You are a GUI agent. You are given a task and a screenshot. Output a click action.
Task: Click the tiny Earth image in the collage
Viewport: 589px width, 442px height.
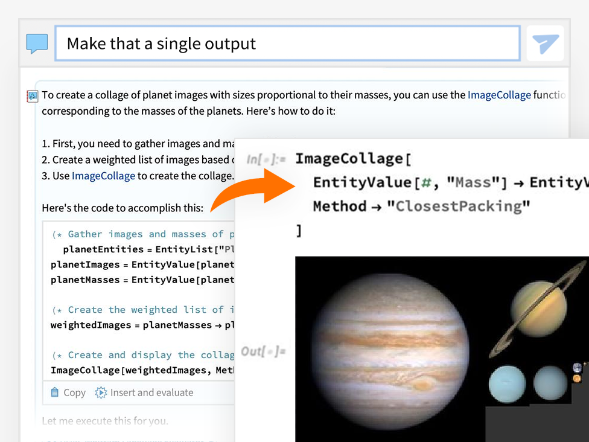(578, 367)
